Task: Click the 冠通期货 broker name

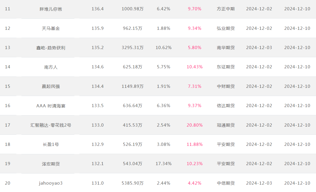Action: tap(226, 125)
